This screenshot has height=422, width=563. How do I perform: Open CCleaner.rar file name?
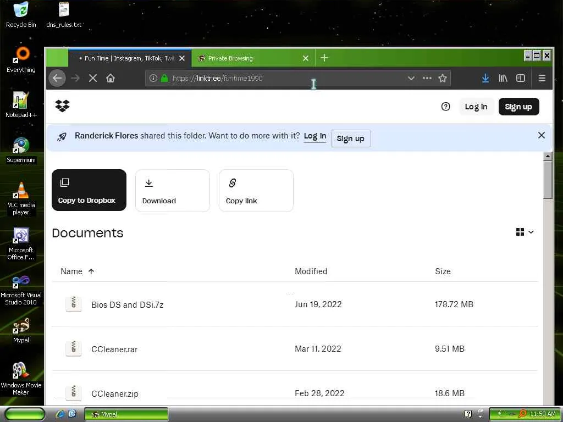pos(114,349)
